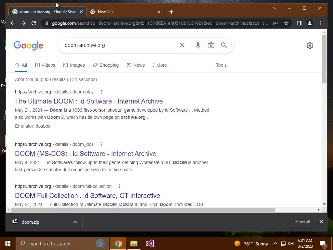Search by image with the camera icon

point(211,45)
